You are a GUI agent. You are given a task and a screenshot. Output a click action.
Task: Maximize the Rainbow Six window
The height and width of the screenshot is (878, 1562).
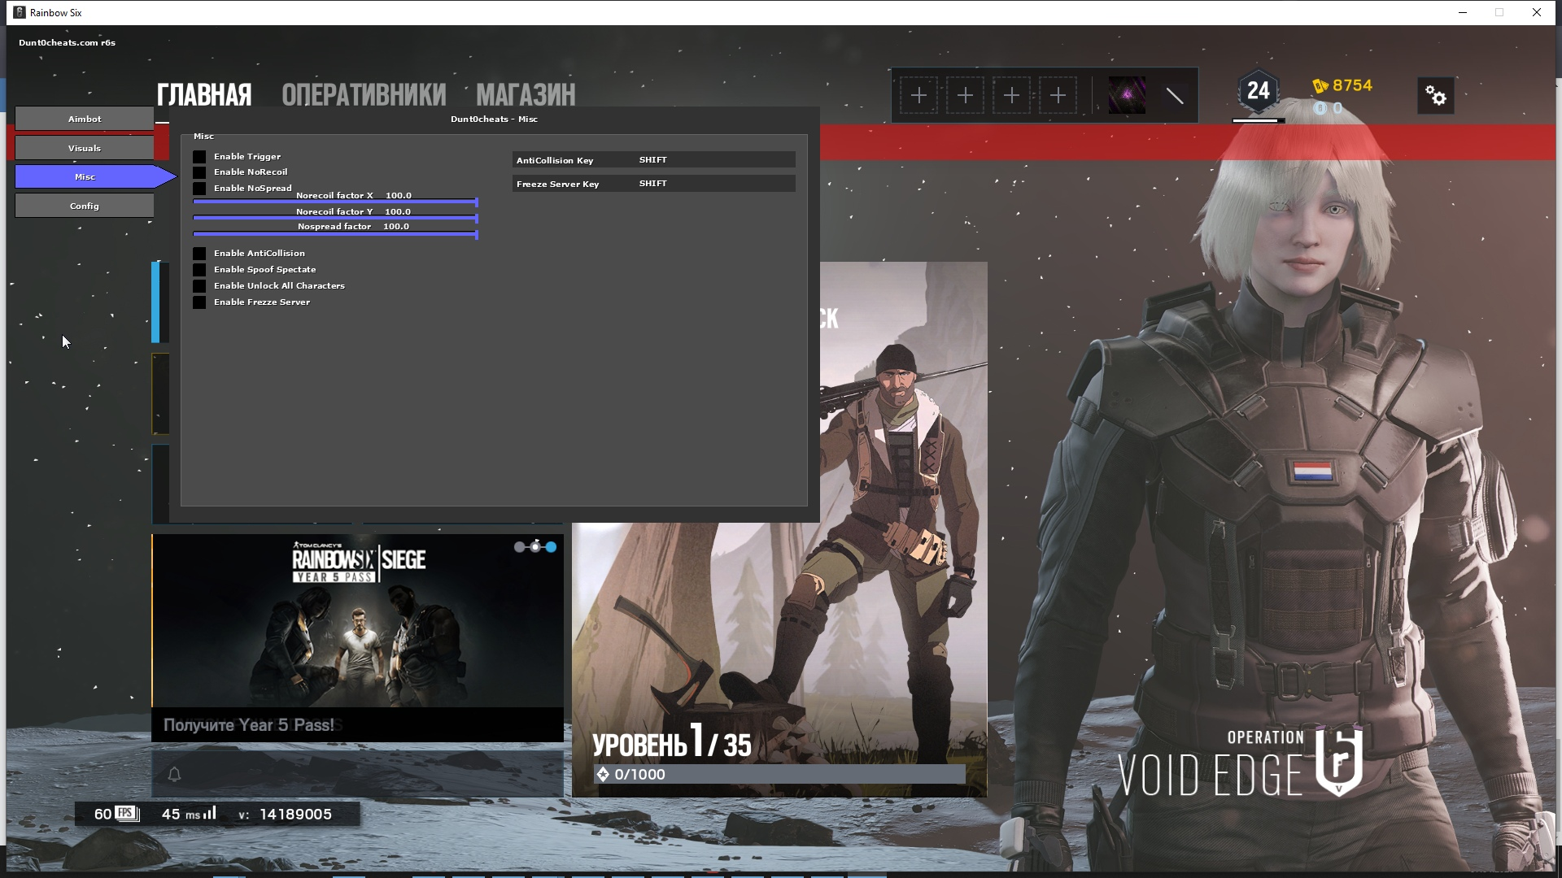(x=1499, y=12)
